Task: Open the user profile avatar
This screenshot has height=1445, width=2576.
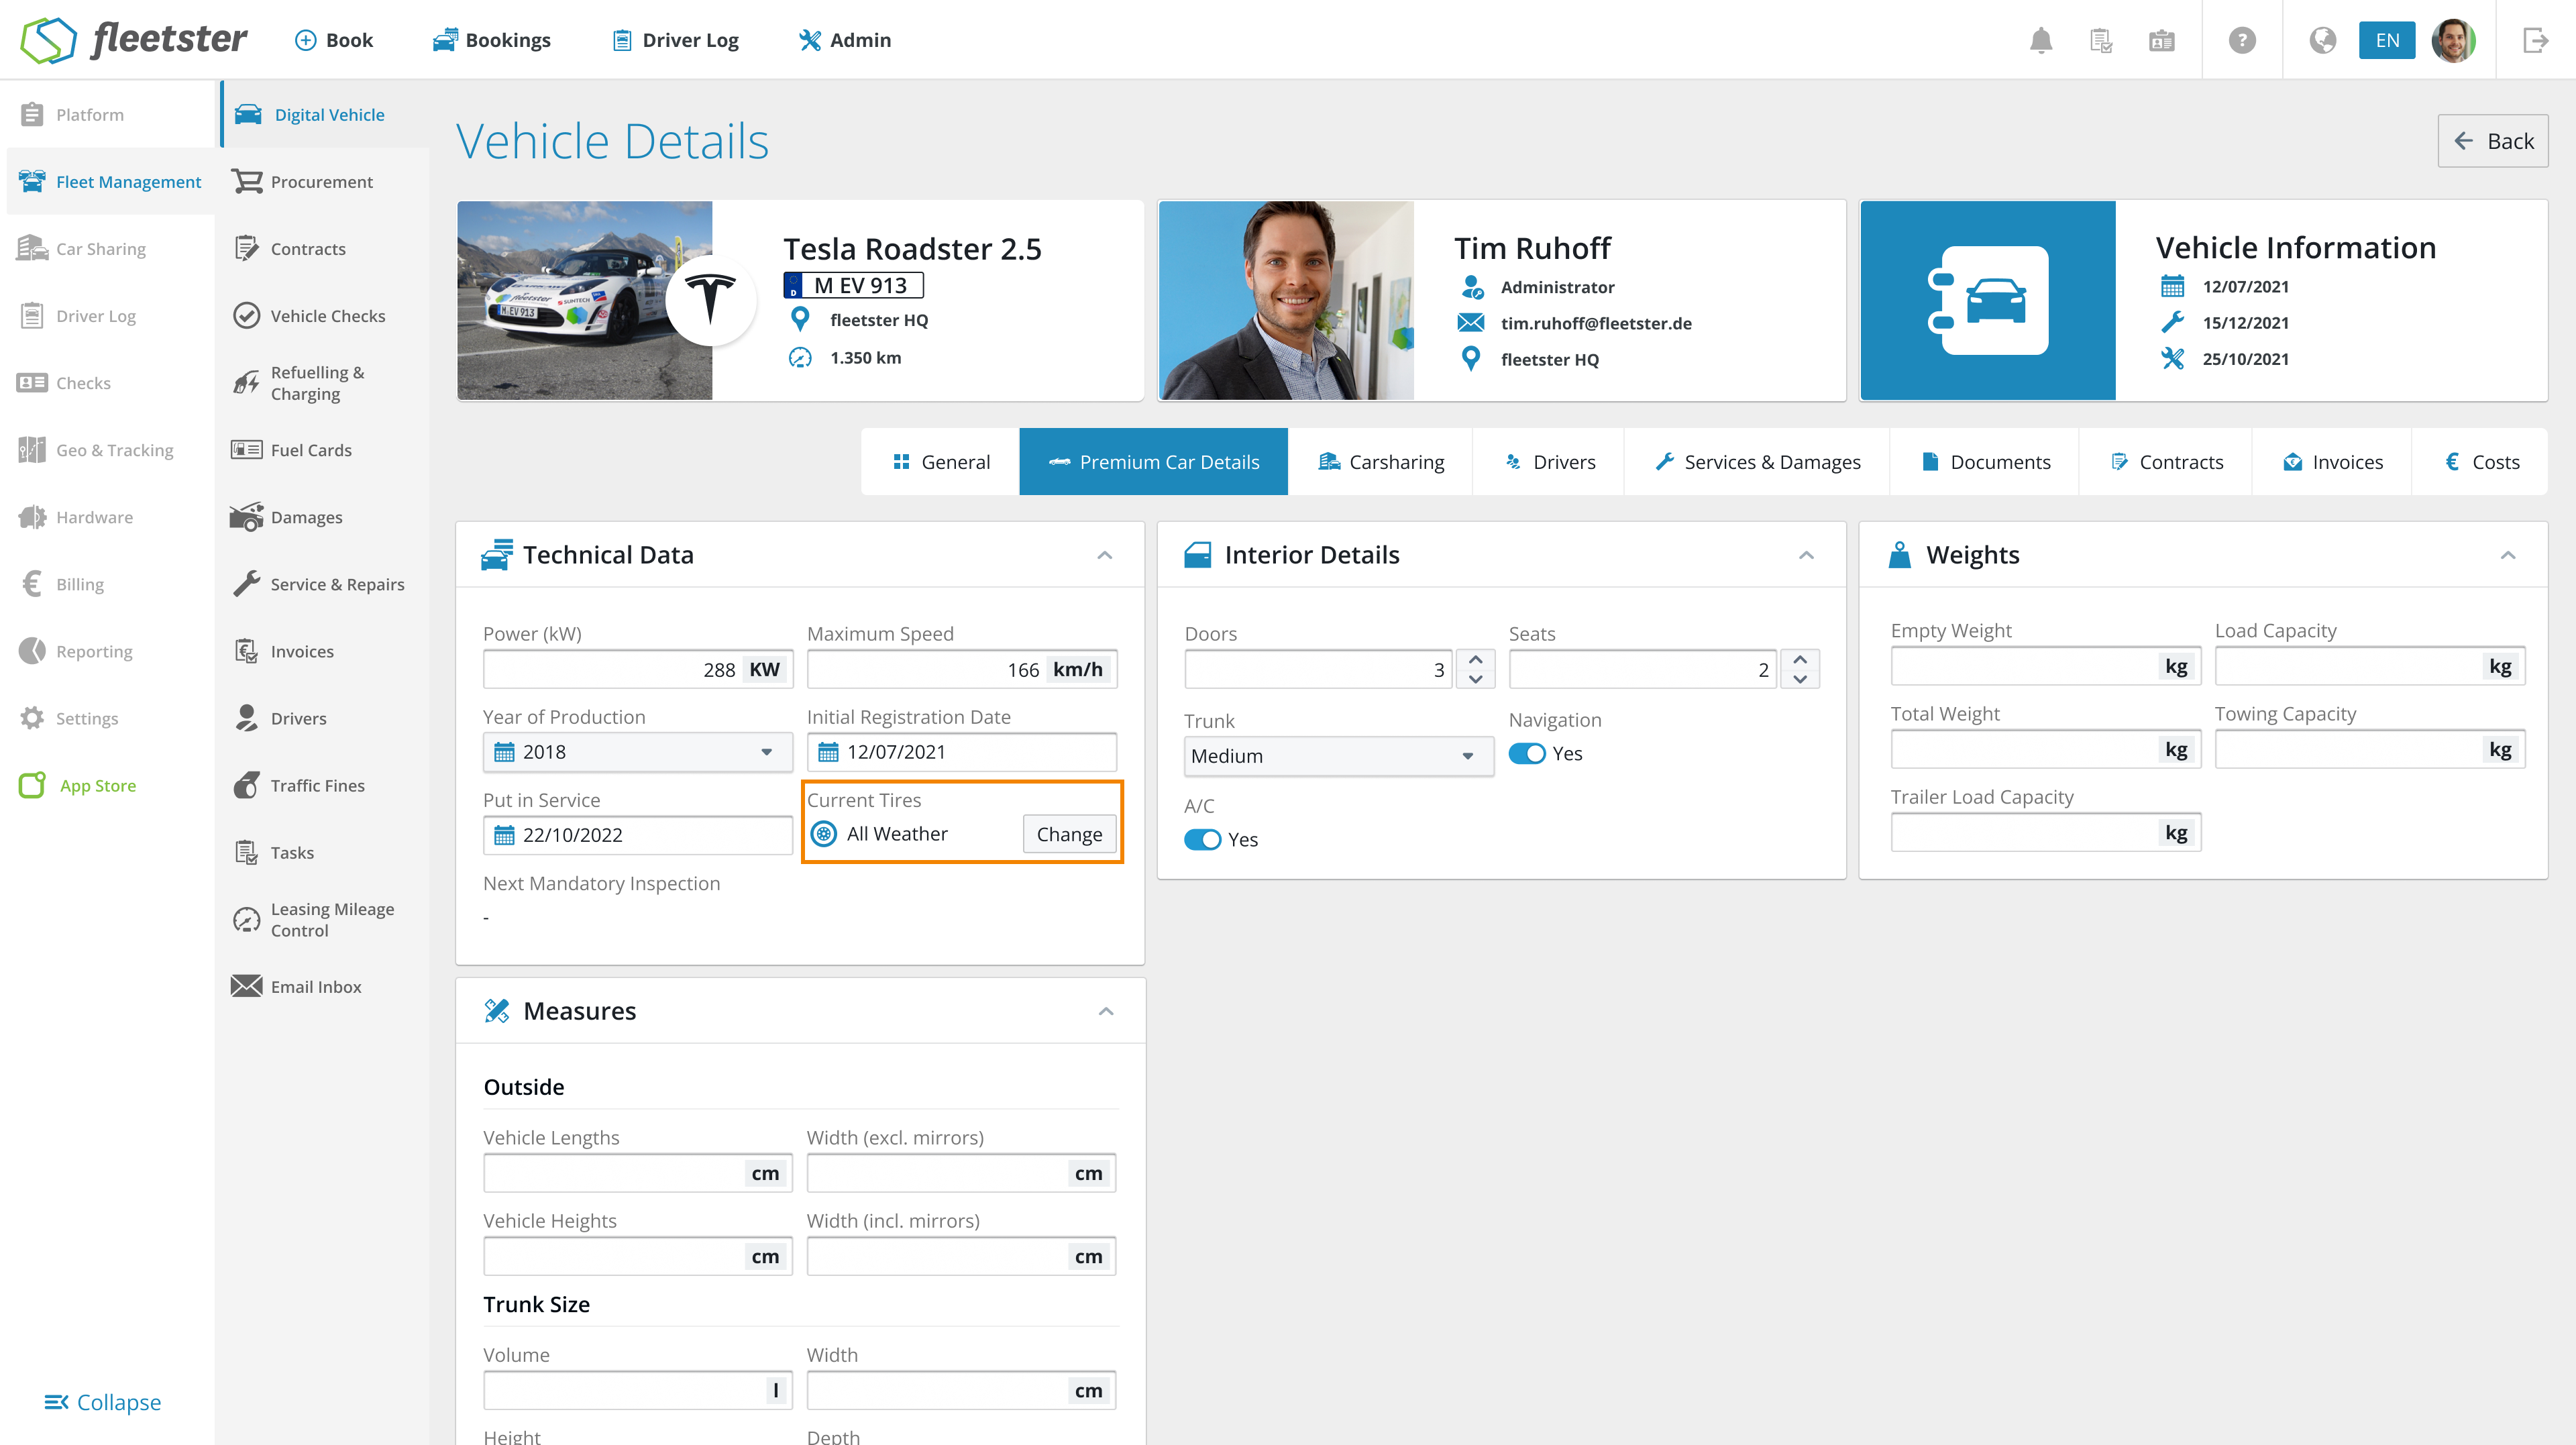Action: click(2453, 40)
